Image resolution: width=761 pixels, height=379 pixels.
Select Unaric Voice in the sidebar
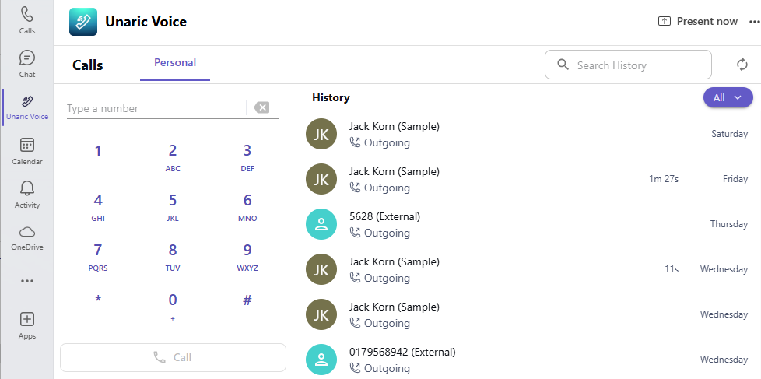point(27,107)
